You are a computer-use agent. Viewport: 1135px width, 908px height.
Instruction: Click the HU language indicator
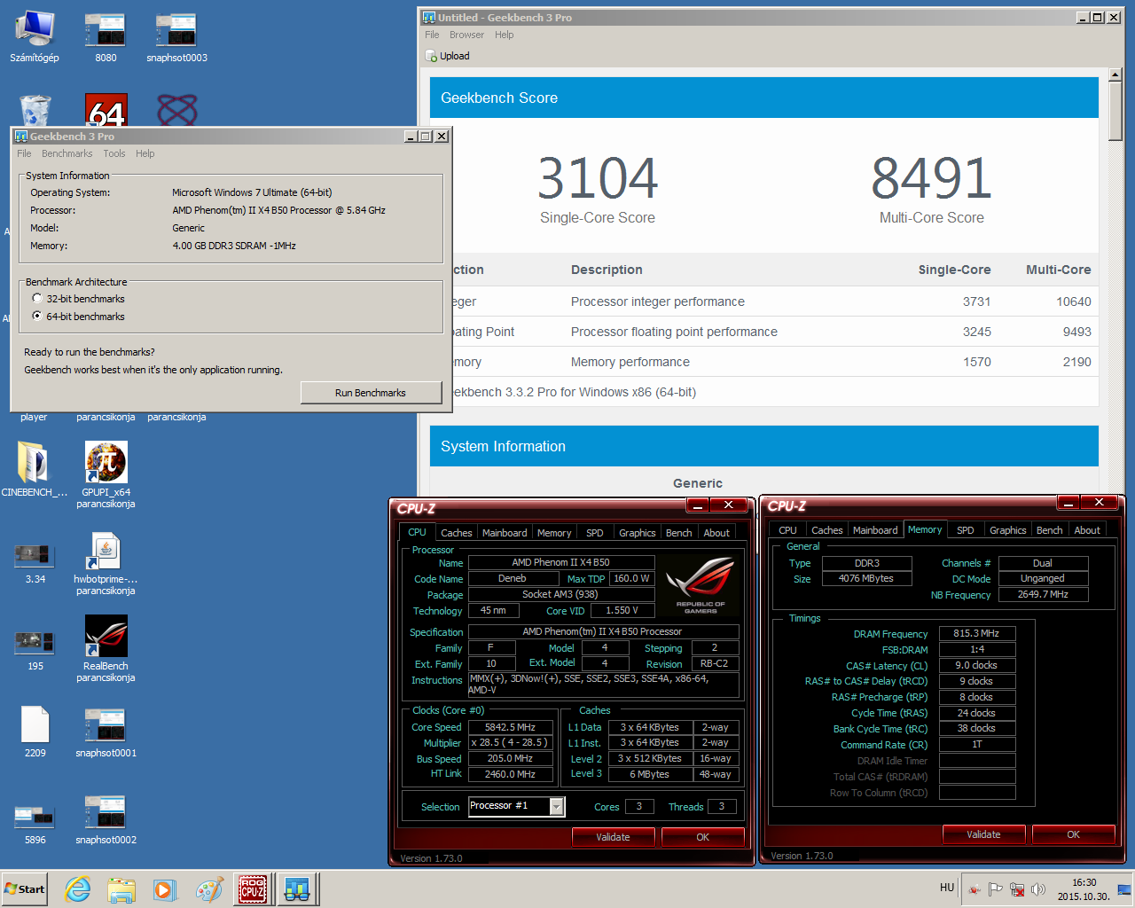click(x=947, y=888)
